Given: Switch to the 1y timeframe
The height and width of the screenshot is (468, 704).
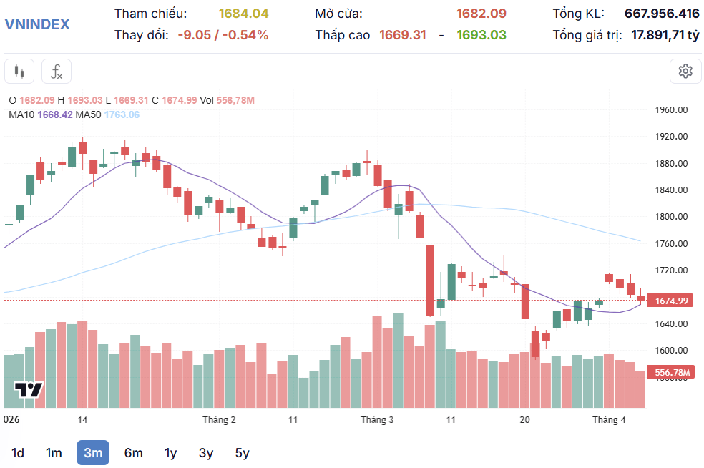Looking at the screenshot, I should [x=170, y=453].
